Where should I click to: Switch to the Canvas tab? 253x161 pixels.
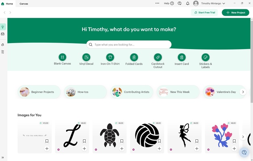point(24,4)
